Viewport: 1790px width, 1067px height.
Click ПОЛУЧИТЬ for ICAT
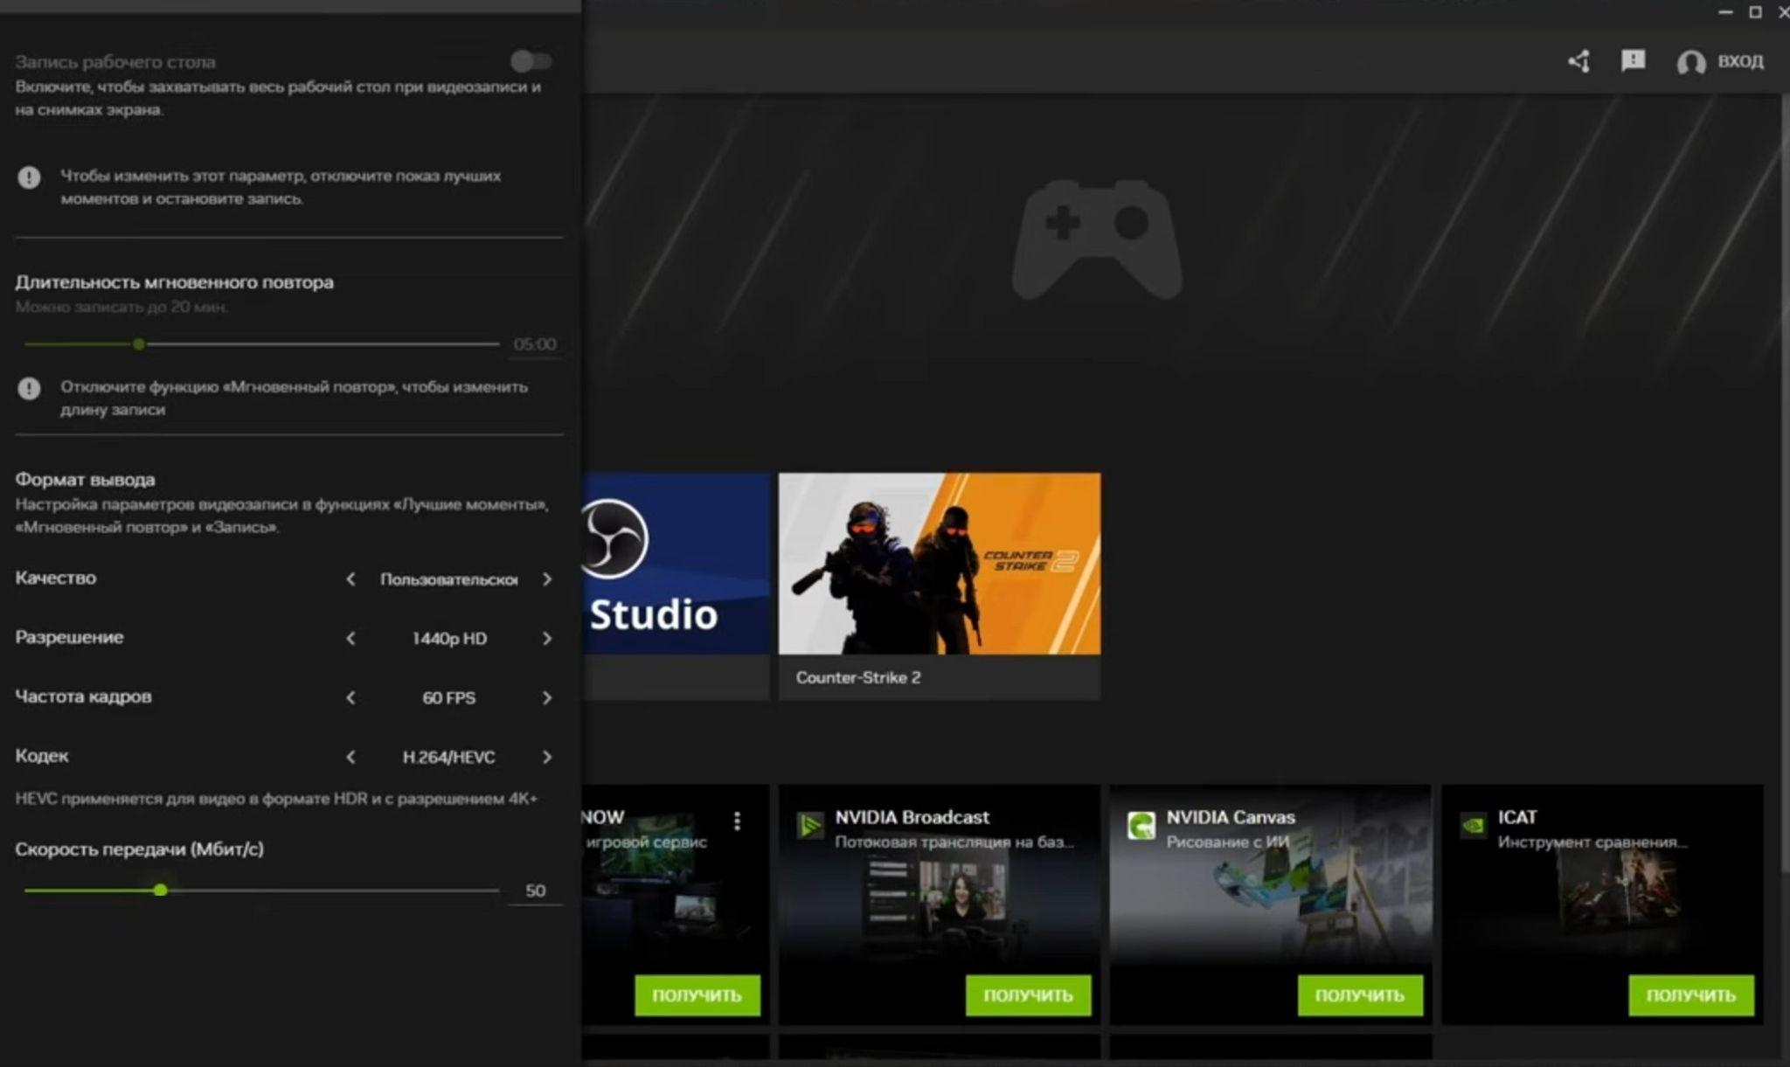[x=1691, y=995]
